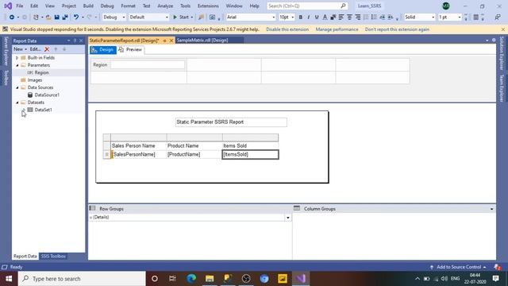Click Add to Source Control

click(x=458, y=267)
